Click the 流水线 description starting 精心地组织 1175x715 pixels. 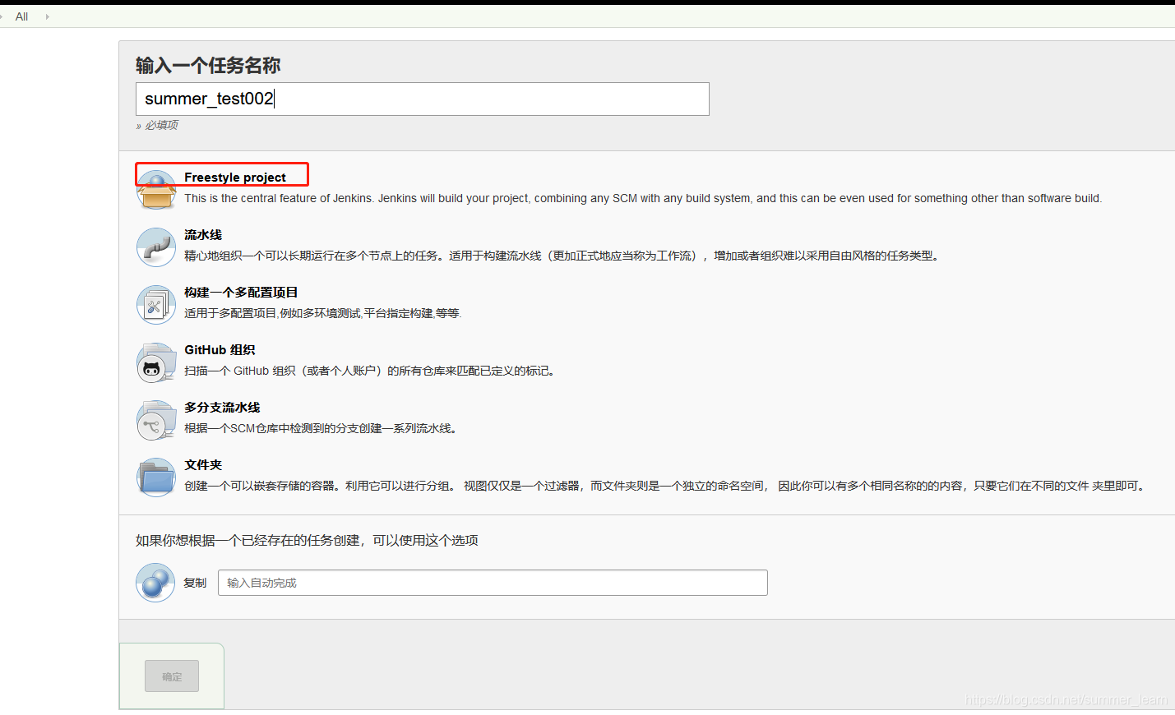point(562,256)
